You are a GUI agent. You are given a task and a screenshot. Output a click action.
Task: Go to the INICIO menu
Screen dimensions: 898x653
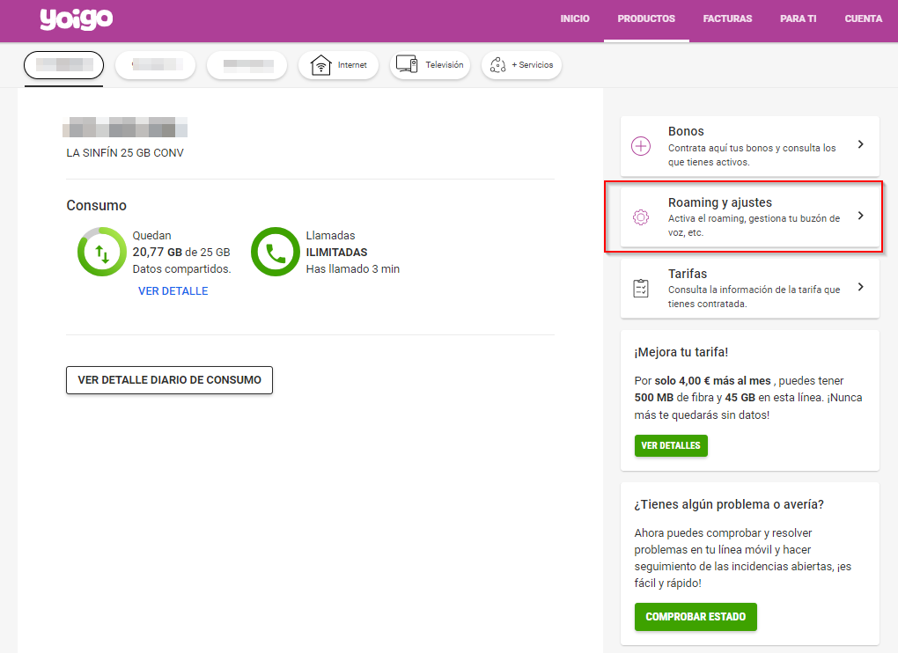pos(575,19)
